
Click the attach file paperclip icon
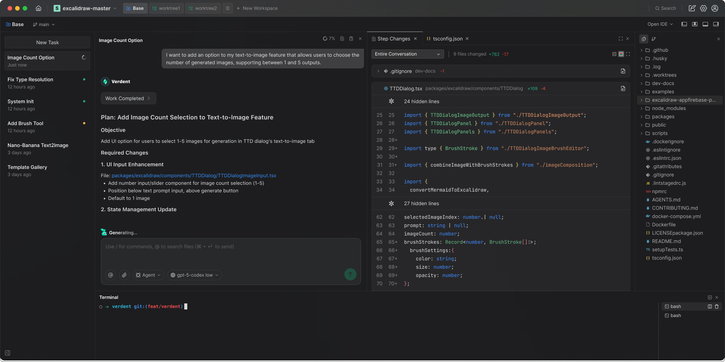click(x=124, y=275)
